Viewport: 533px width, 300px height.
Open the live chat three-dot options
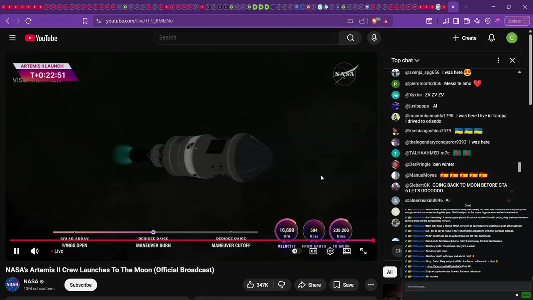coord(498,60)
